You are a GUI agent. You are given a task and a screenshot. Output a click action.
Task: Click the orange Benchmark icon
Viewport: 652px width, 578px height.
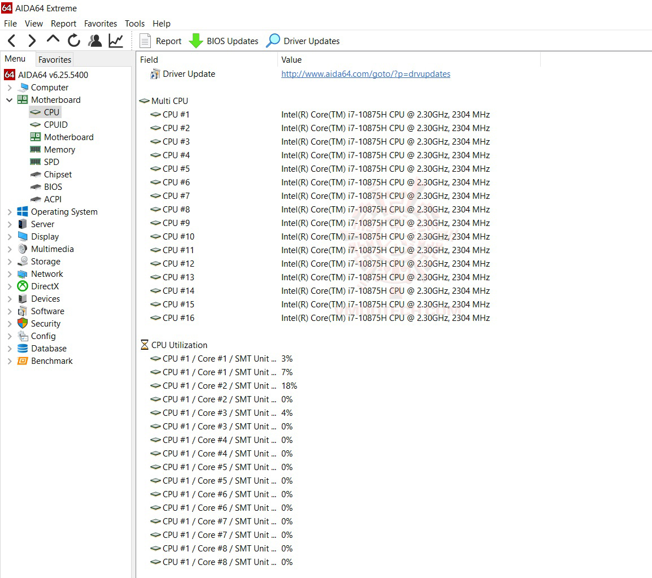[x=23, y=361]
